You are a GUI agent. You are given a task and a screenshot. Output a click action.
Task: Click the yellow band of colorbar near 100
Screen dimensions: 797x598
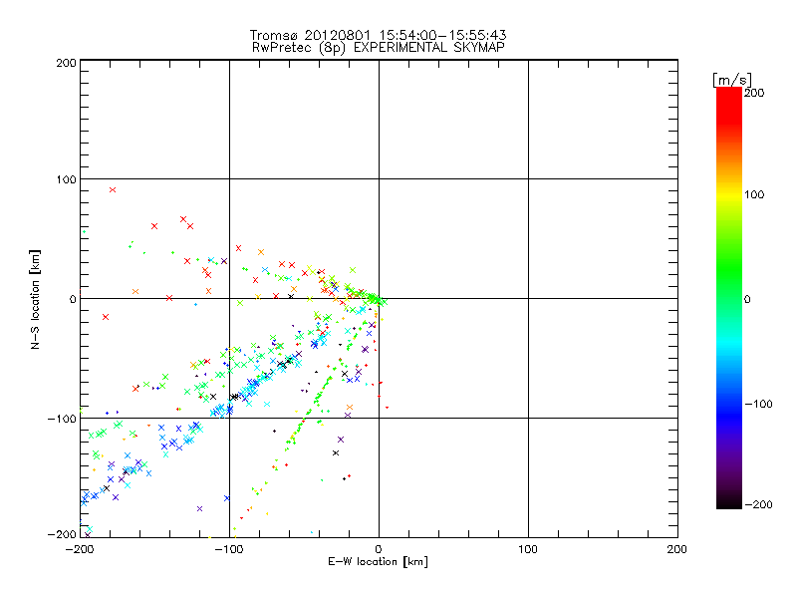tap(729, 194)
